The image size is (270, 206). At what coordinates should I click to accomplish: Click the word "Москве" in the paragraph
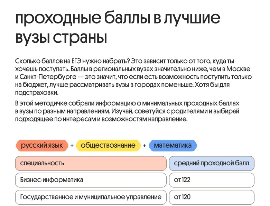[x=239, y=69]
